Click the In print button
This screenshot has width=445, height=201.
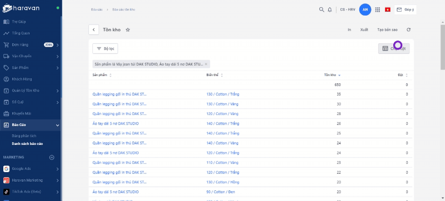[349, 30]
